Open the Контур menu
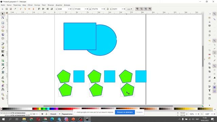This screenshot has width=217, height=122. coord(37,5)
